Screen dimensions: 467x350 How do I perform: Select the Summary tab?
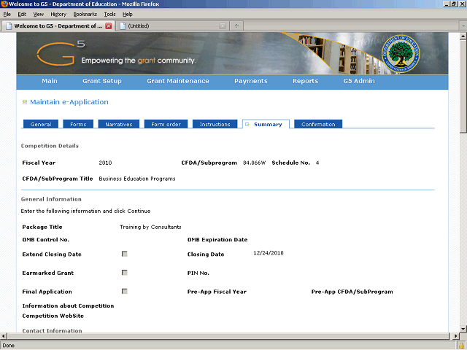tap(266, 124)
